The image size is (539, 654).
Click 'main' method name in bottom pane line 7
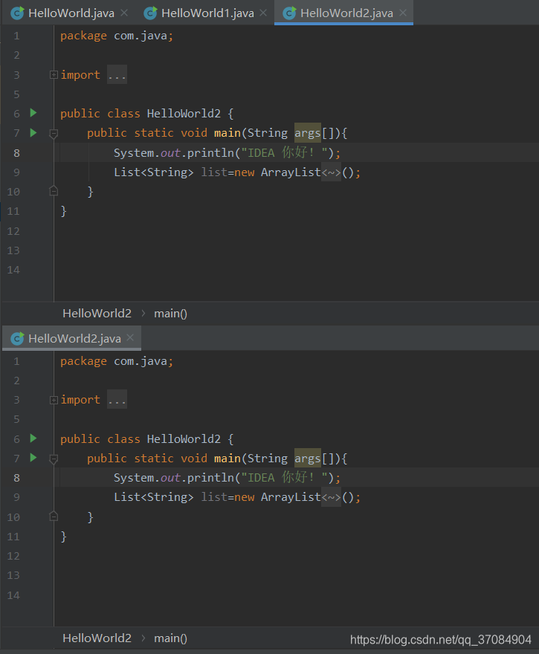click(x=227, y=459)
